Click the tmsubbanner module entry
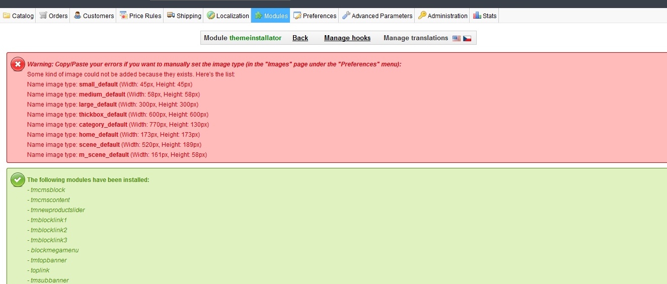Viewport: 667px width, 284px height. [48, 280]
